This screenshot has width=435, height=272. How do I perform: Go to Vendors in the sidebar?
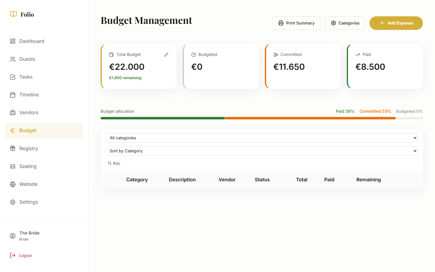[x=29, y=113]
